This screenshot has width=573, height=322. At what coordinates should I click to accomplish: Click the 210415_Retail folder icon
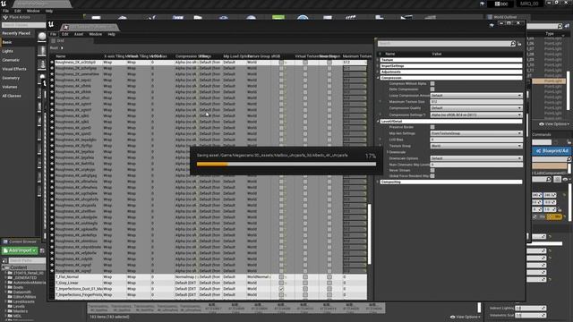click(10, 273)
